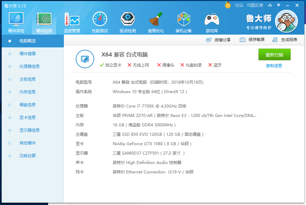The width and height of the screenshot is (306, 205).
Task: Open 论坛 forum link
Action: (239, 5)
